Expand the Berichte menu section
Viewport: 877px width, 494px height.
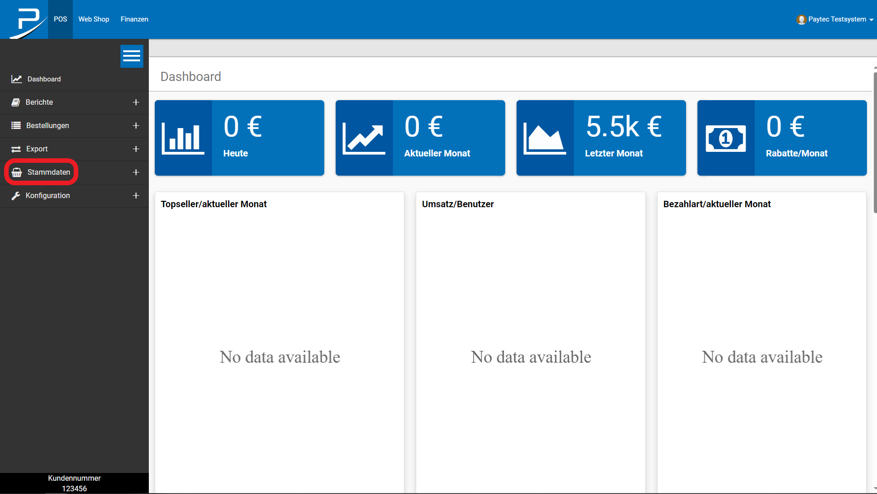point(136,102)
